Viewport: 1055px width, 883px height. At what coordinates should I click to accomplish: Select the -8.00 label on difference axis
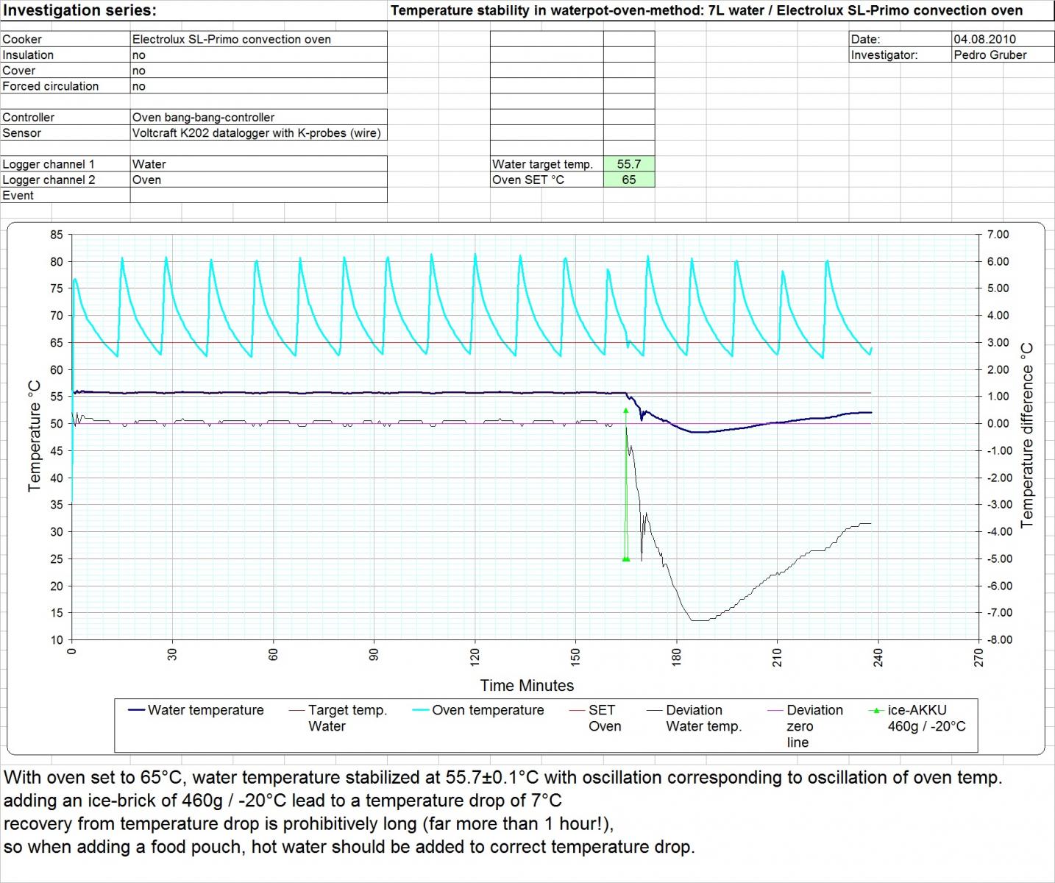coord(999,639)
